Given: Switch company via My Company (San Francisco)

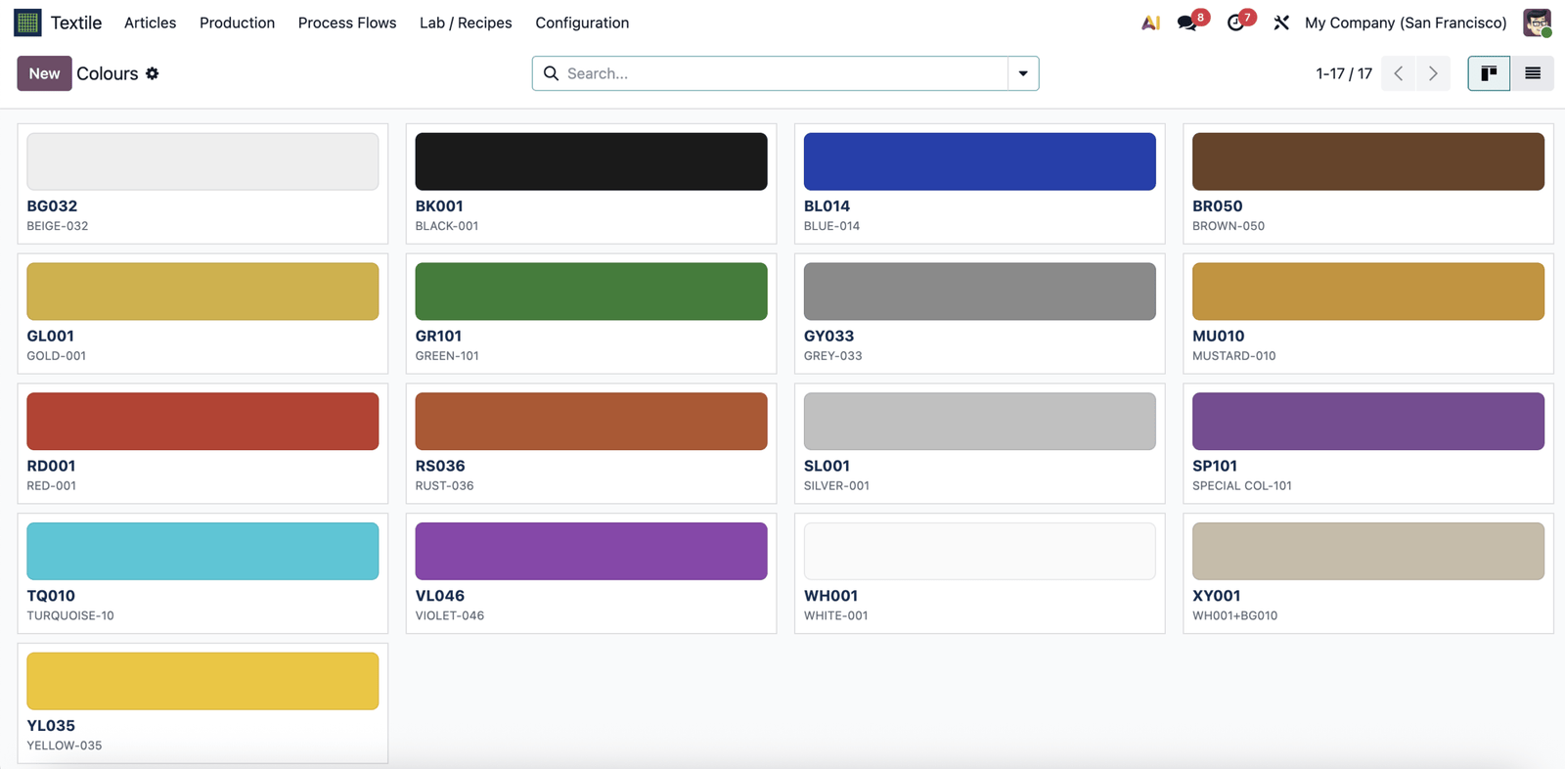Looking at the screenshot, I should tap(1406, 23).
